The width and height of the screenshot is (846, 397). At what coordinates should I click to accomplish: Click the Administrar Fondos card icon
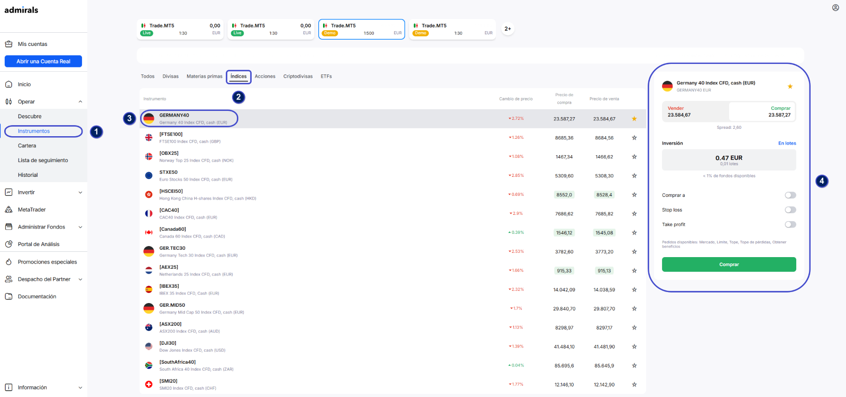(x=8, y=227)
